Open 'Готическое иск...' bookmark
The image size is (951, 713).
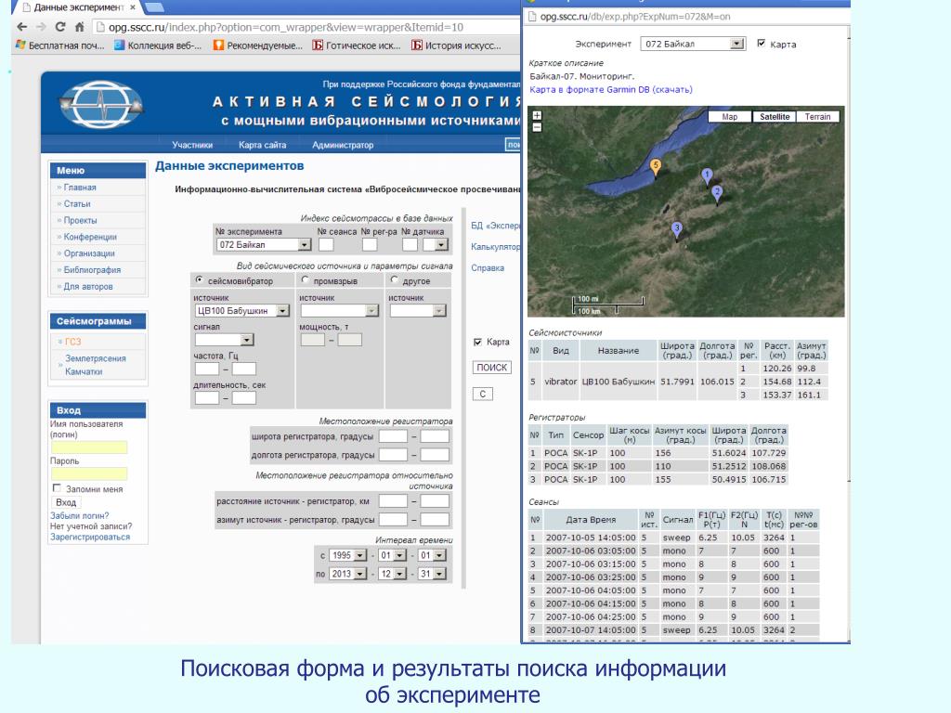coord(357,45)
